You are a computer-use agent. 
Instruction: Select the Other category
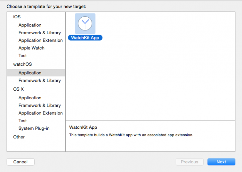tap(19, 137)
